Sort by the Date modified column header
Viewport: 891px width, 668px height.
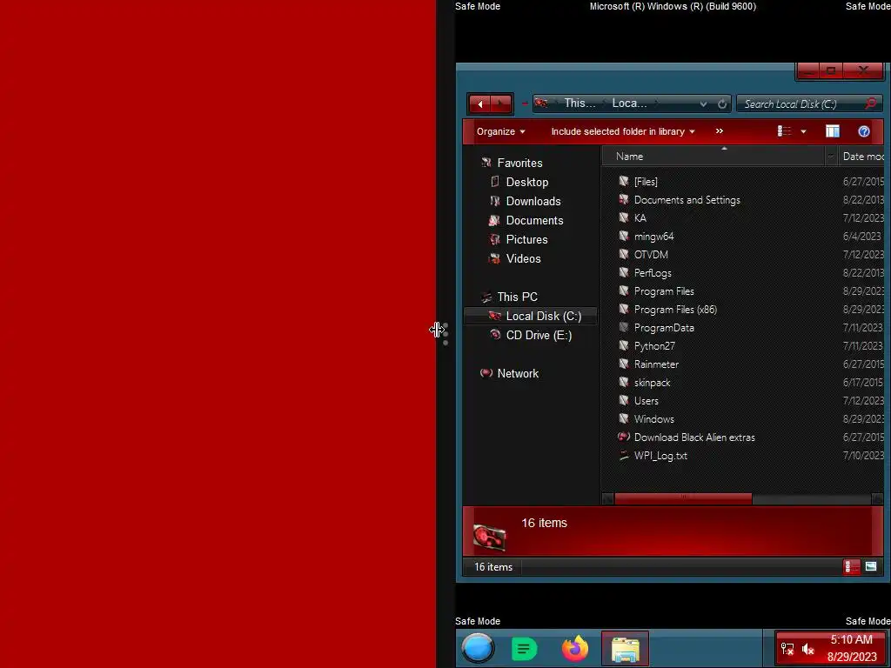(862, 157)
